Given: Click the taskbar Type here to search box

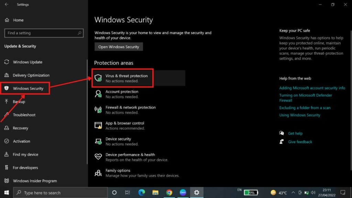Looking at the screenshot, I should [60, 192].
